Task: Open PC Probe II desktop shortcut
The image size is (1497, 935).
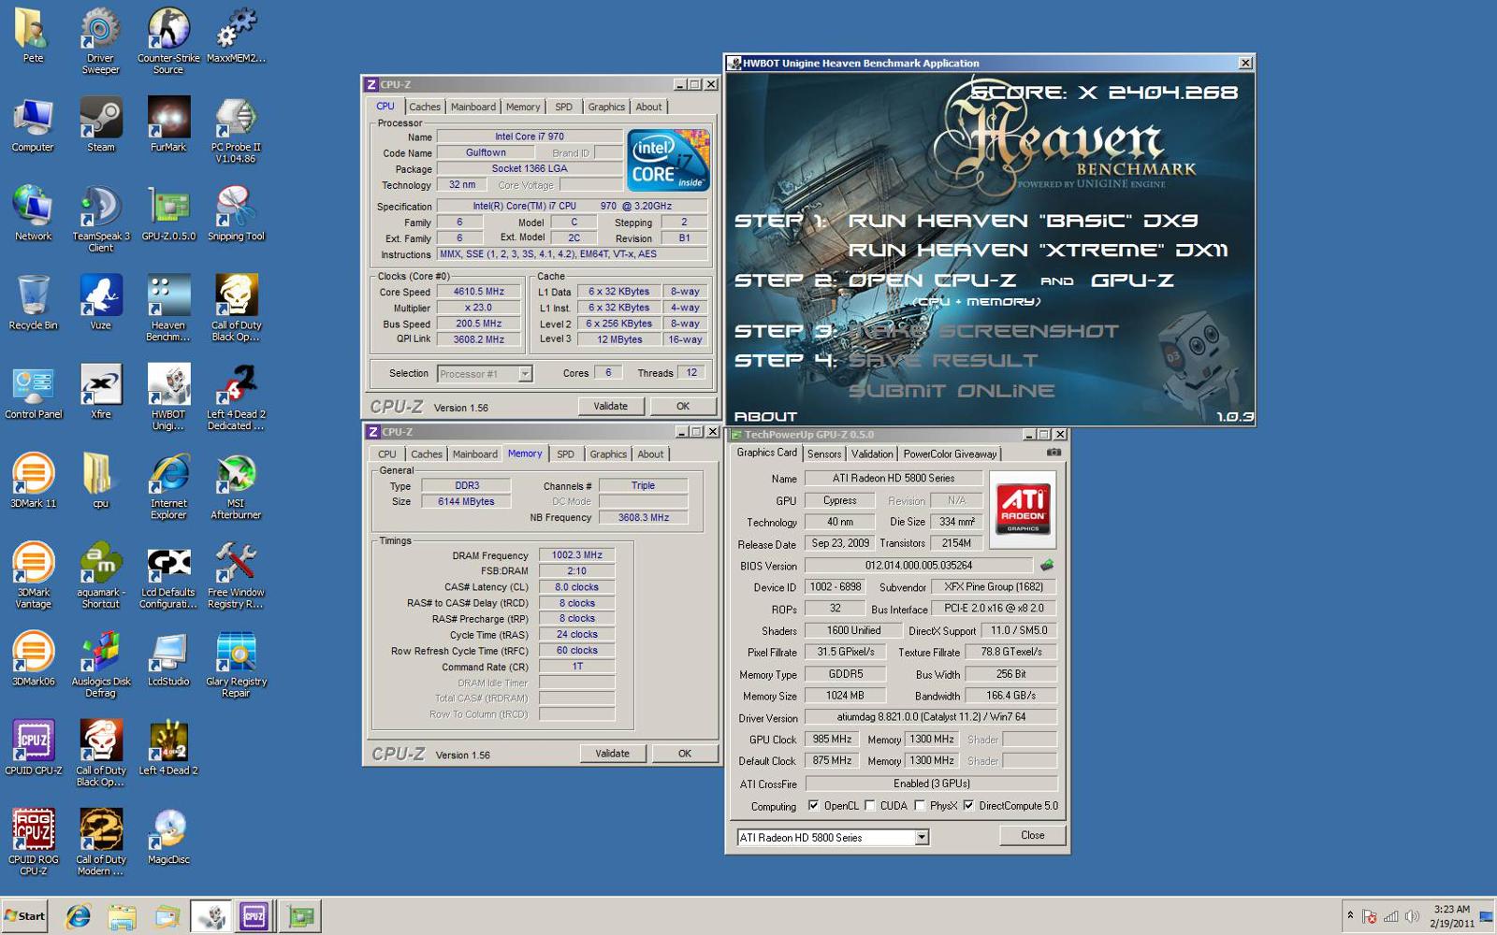Action: pos(236,129)
